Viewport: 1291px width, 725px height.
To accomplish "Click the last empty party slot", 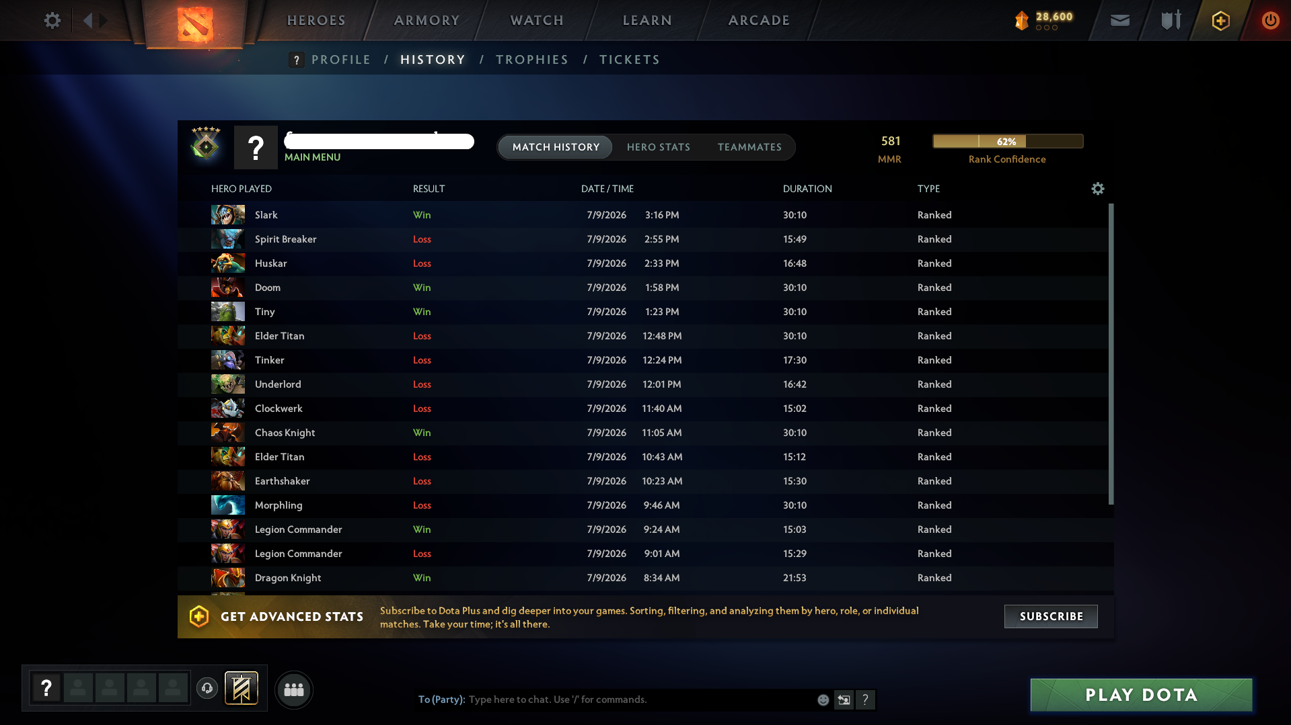I will coord(173,688).
